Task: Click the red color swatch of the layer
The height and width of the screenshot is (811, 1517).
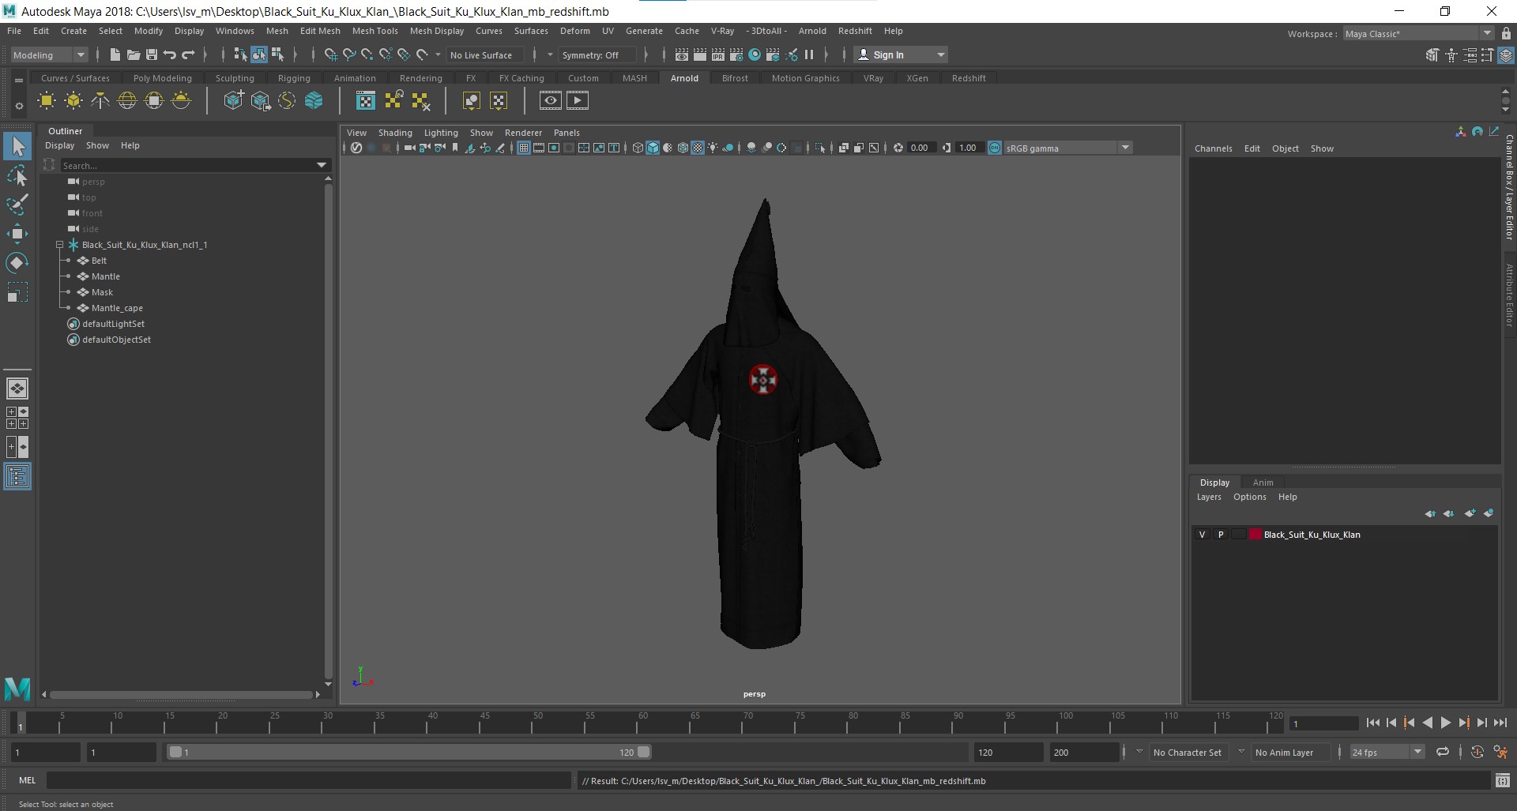Action: pos(1255,535)
